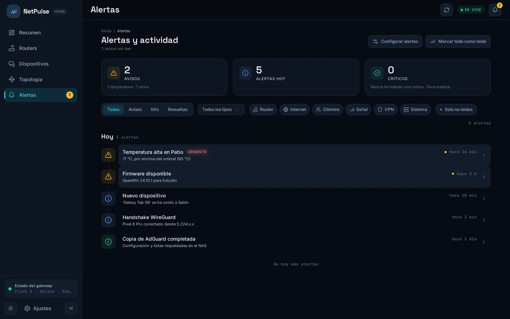Click 'OpenWrt 24.10.1 para Estudio' text

pos(150,180)
